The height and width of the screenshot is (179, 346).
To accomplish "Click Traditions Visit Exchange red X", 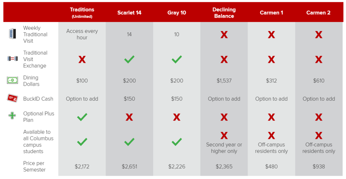I will tap(82, 59).
